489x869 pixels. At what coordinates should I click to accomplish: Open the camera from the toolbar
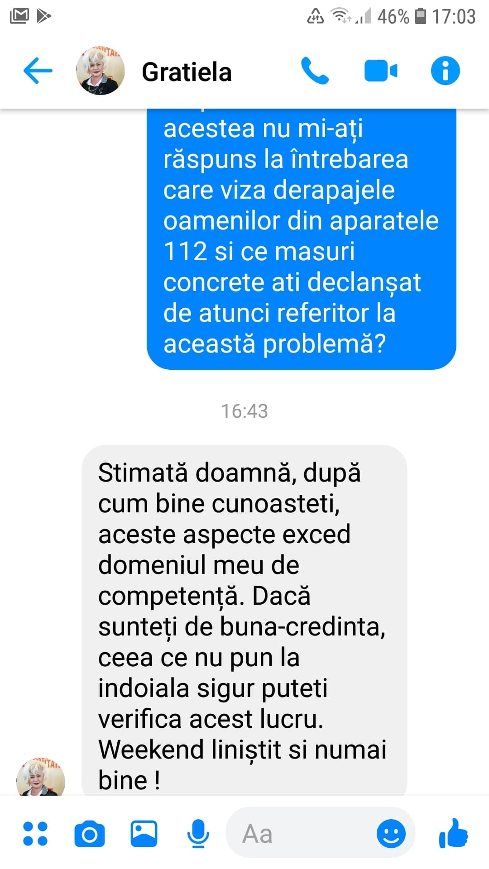point(90,834)
